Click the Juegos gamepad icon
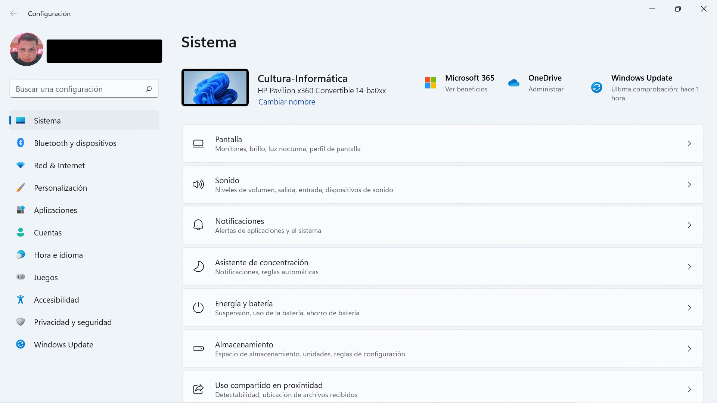Screen dimensions: 717x403 coord(21,277)
